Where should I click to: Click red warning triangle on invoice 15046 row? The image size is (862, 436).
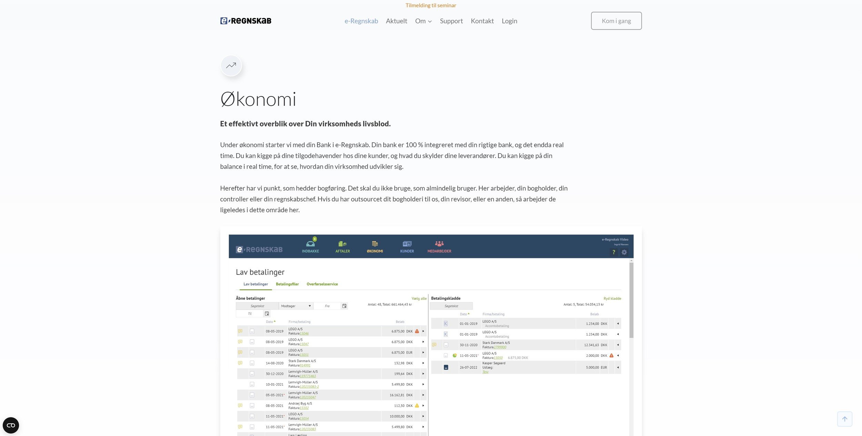click(x=417, y=331)
